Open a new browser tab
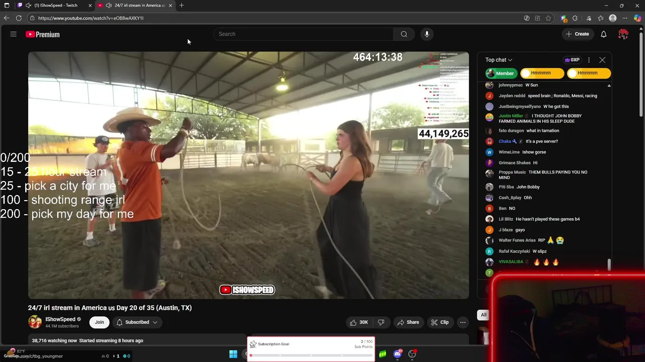Image resolution: width=645 pixels, height=362 pixels. [x=181, y=5]
